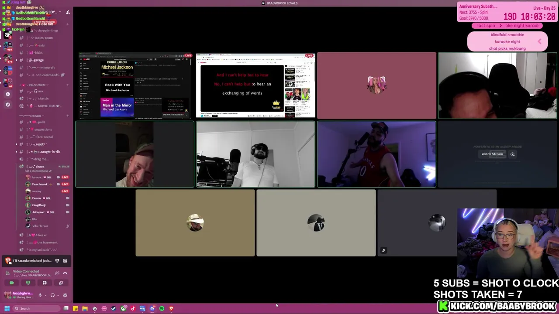Select user Jabajawz in voice list
Viewport: 559px width, 314px height.
(x=47, y=212)
